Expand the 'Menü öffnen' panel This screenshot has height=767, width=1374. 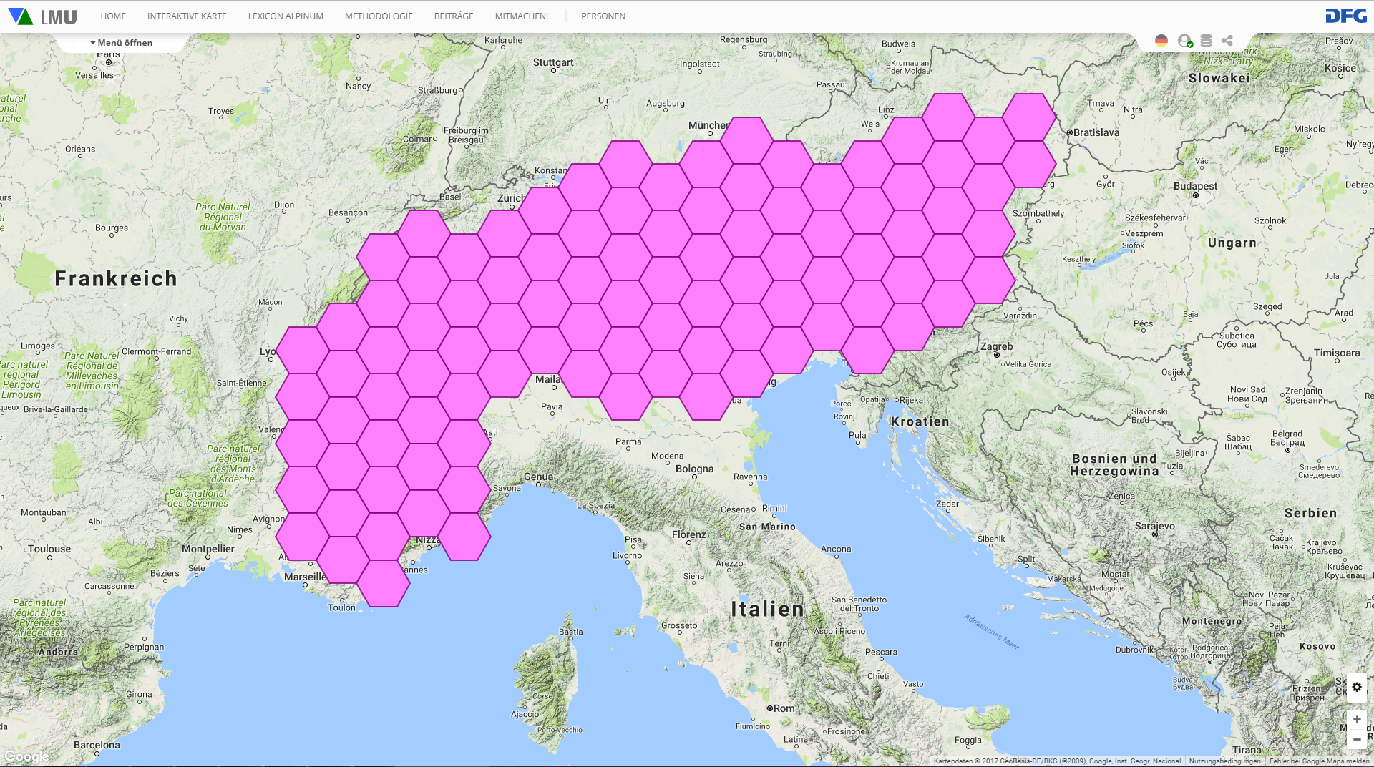[x=122, y=43]
